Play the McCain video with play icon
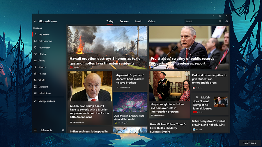 (197, 97)
